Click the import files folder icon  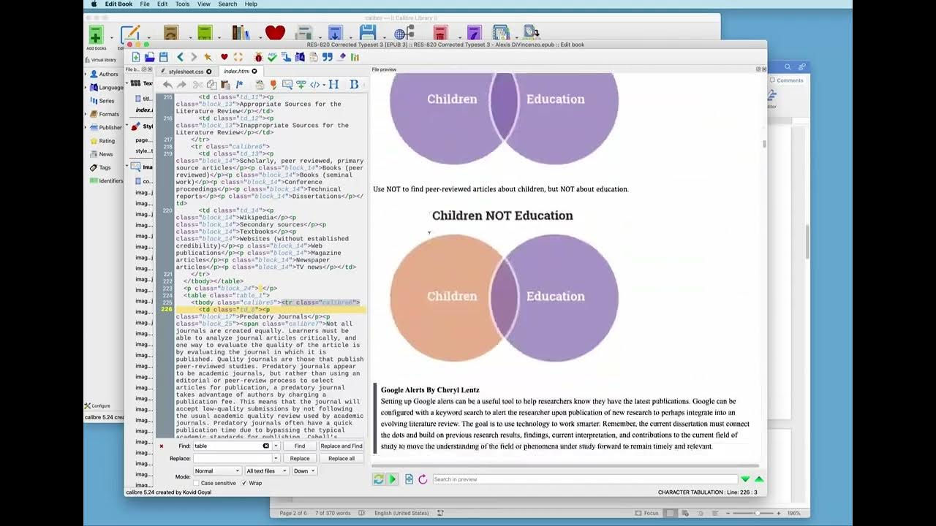pos(149,57)
